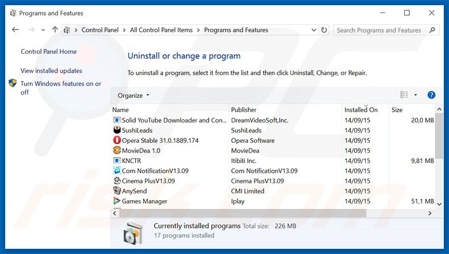Select the SushiLeads program icon

(x=117, y=130)
